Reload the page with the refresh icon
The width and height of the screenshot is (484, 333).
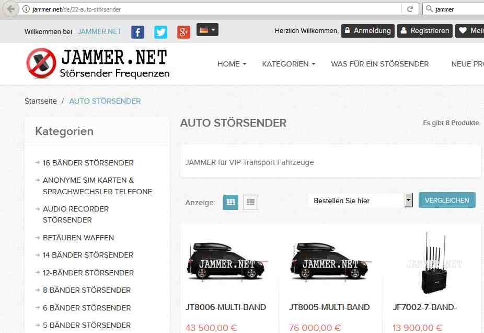[x=410, y=9]
